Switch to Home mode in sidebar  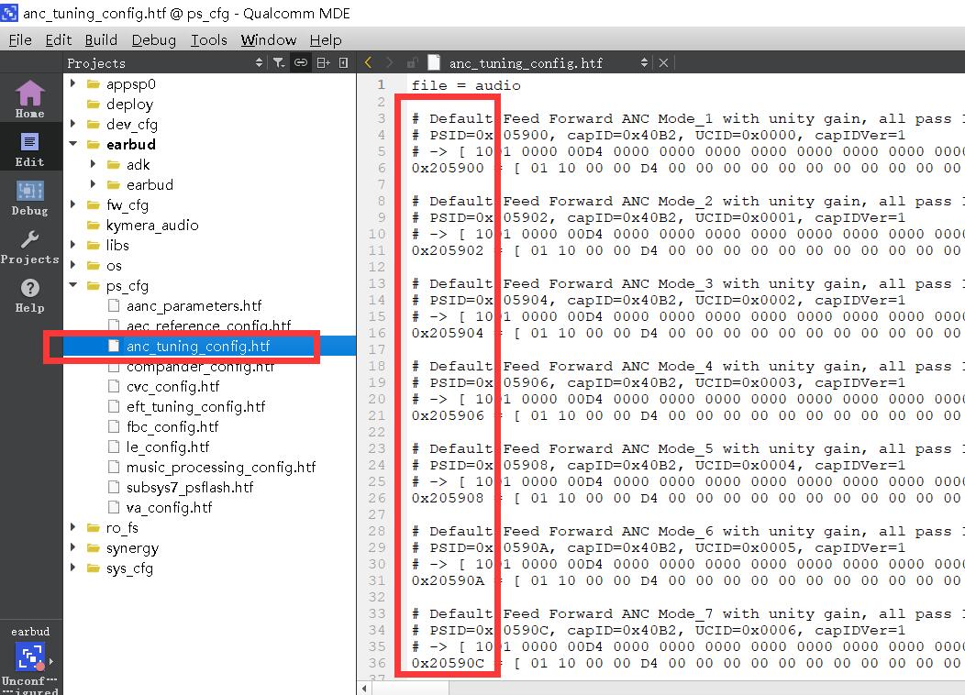(x=29, y=98)
